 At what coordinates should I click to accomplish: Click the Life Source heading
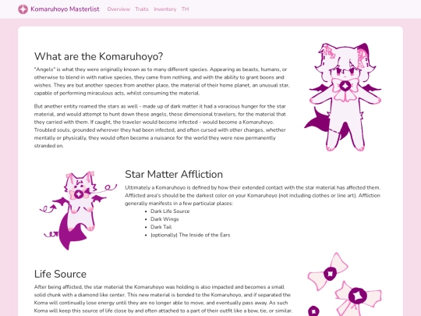point(60,274)
